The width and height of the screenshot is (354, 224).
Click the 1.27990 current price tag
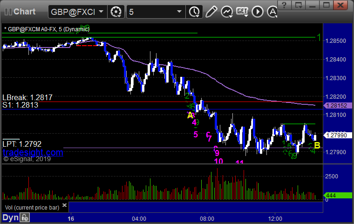pyautogui.click(x=338, y=135)
